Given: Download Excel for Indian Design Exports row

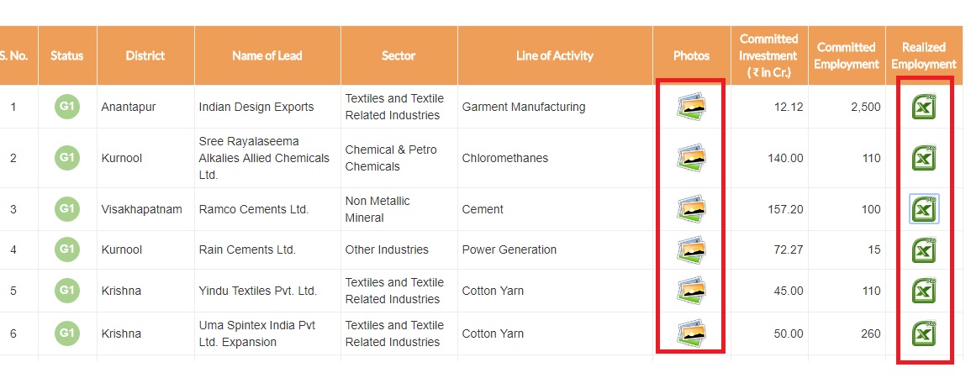Looking at the screenshot, I should [924, 107].
